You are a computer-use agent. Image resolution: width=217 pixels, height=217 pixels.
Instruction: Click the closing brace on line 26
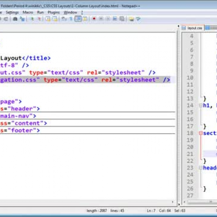pyautogui.click(x=205, y=189)
